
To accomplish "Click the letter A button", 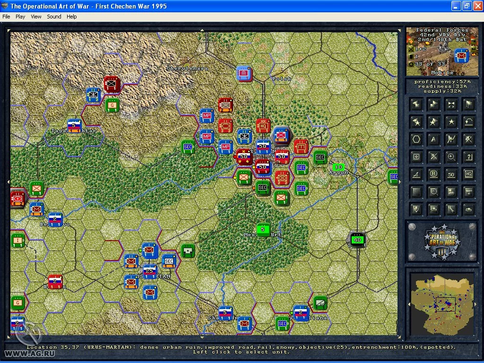I will coord(433,139).
